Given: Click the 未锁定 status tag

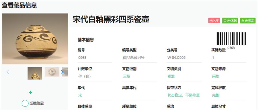Looking at the screenshot, I should click(248, 21).
